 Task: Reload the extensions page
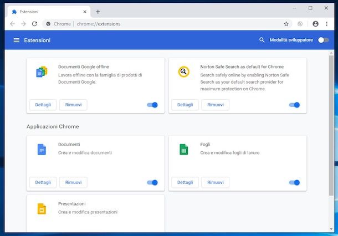click(x=34, y=24)
